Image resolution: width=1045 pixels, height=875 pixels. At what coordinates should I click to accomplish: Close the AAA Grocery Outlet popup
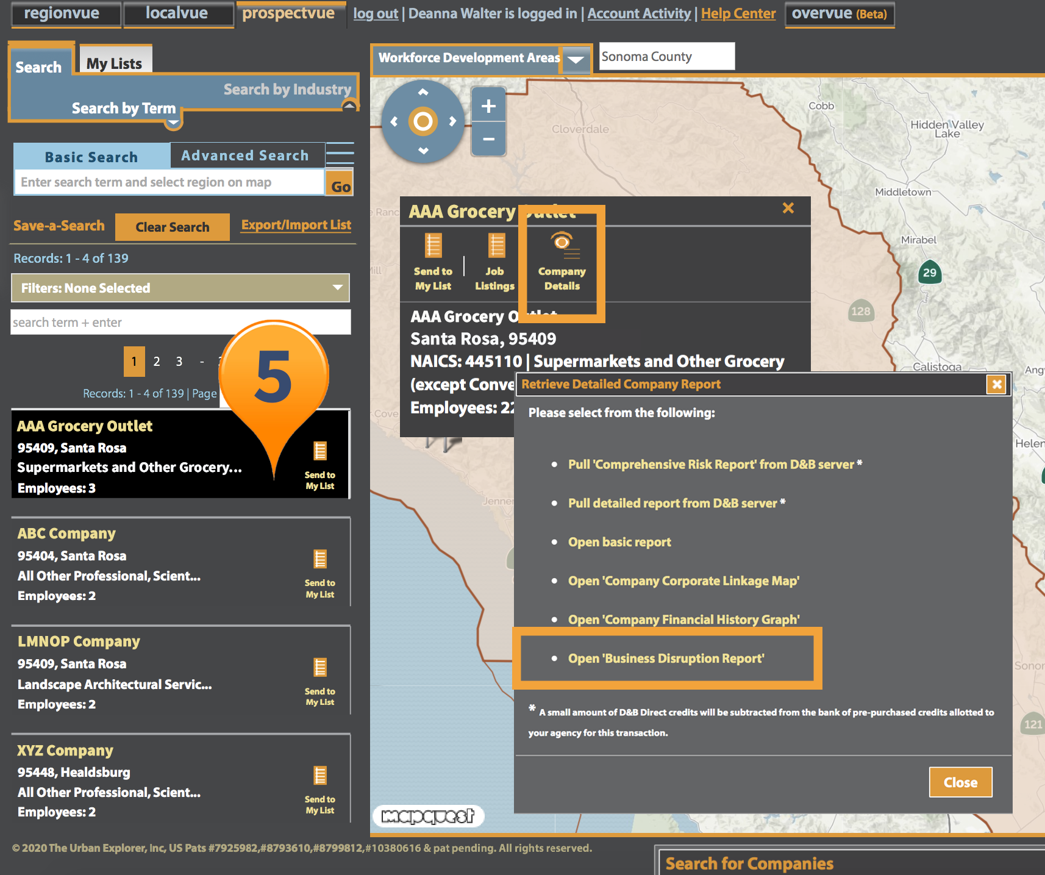[x=788, y=209]
